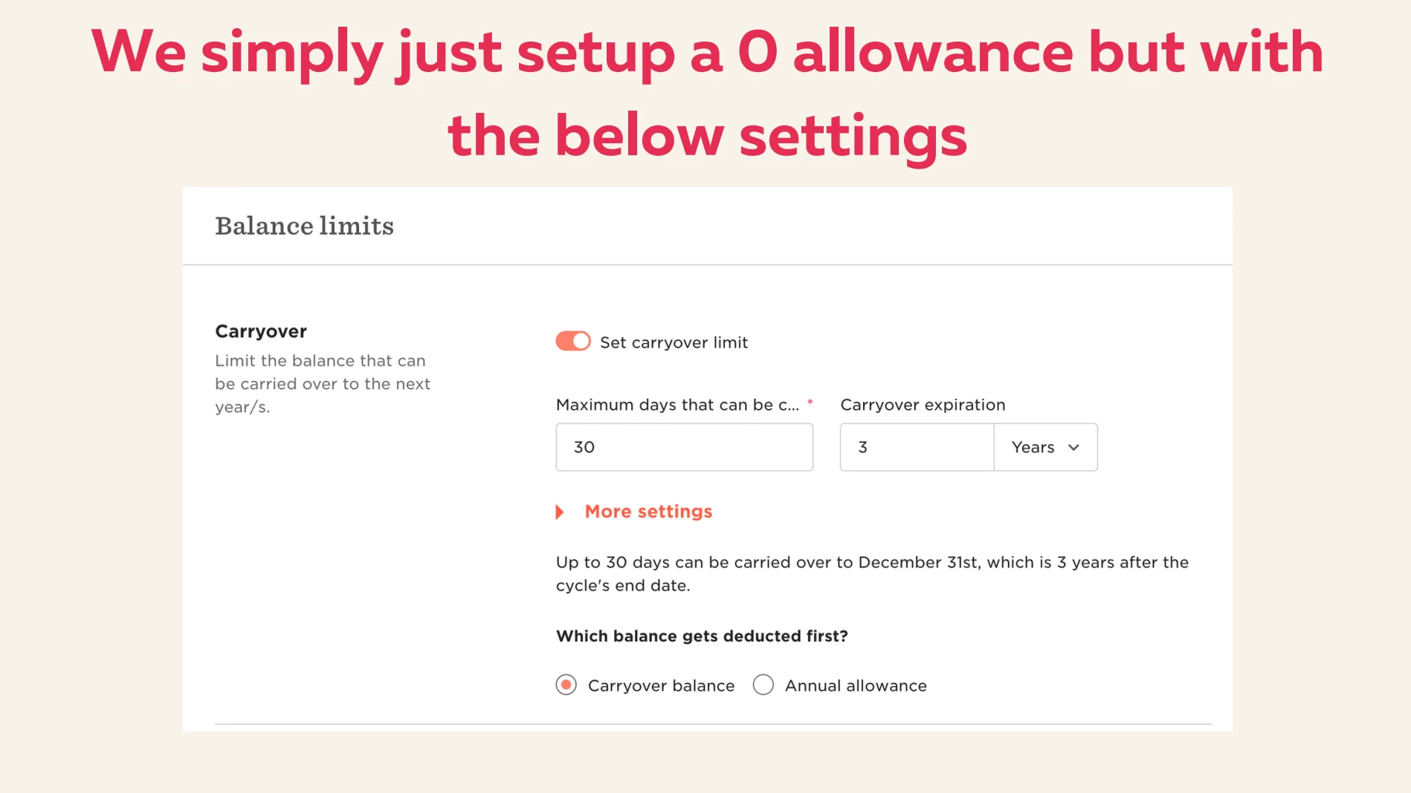
Task: Click the More settings link text
Action: pyautogui.click(x=648, y=512)
